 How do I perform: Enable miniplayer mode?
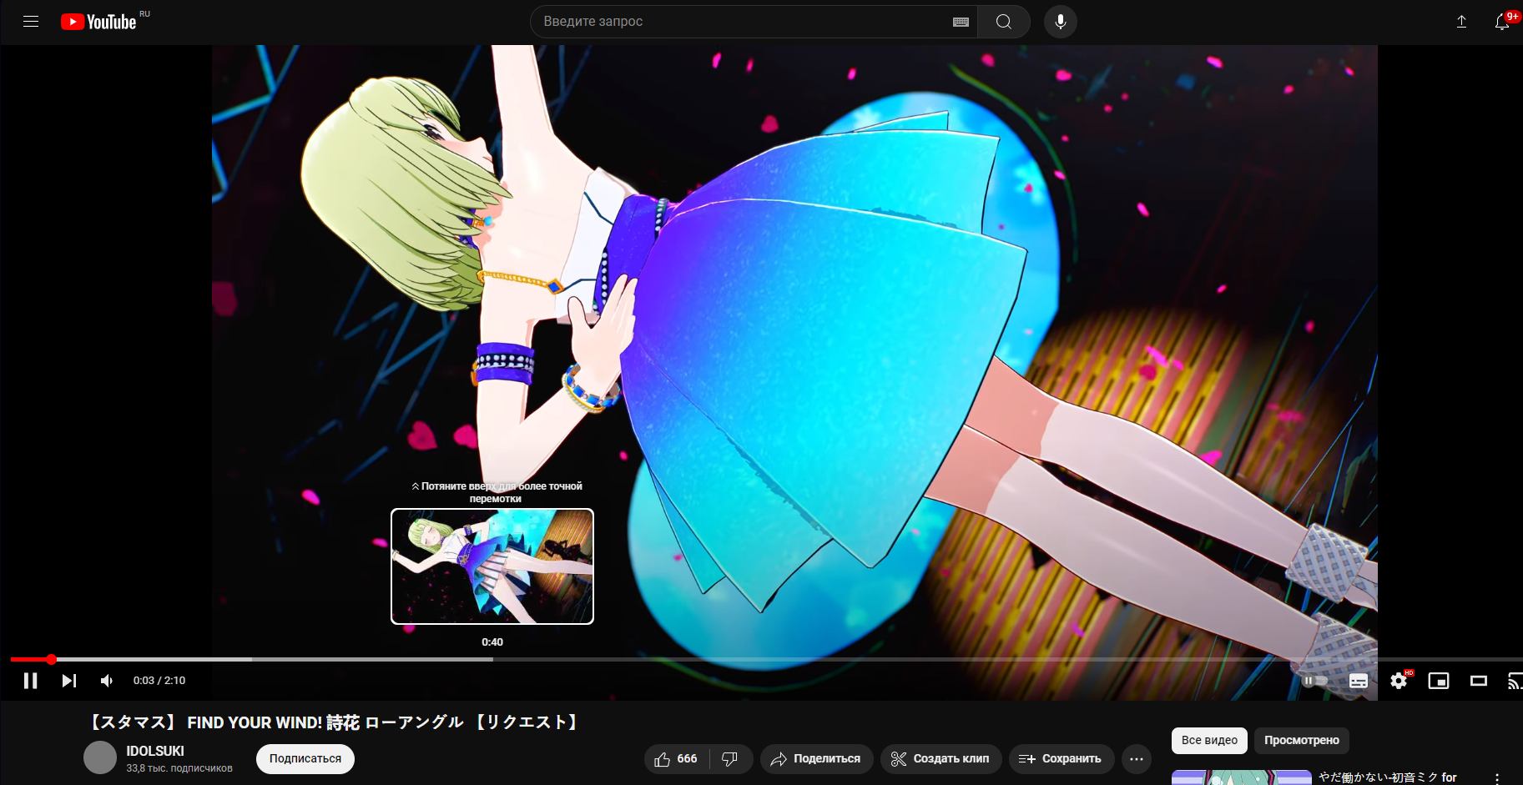point(1439,681)
